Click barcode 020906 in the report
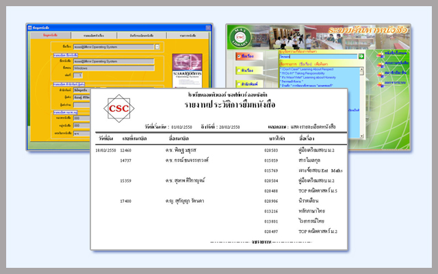 [271, 201]
